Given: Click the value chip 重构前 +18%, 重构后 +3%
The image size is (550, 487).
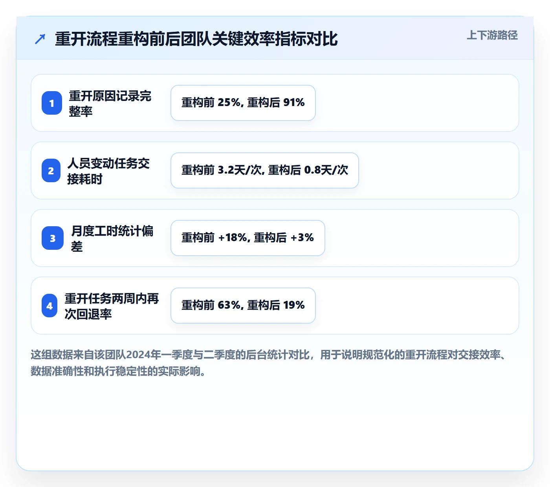Looking at the screenshot, I should pyautogui.click(x=248, y=238).
